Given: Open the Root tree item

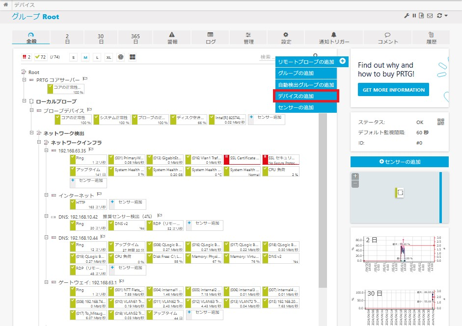Looking at the screenshot, I should point(34,73).
